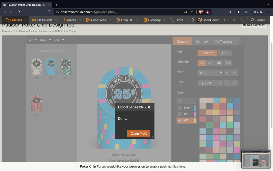
Task: Open the Brave wallet icon
Action: pyautogui.click(x=245, y=12)
